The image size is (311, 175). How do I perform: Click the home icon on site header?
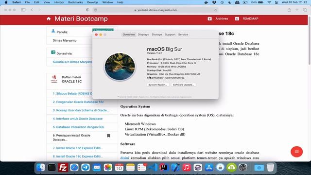(49, 18)
